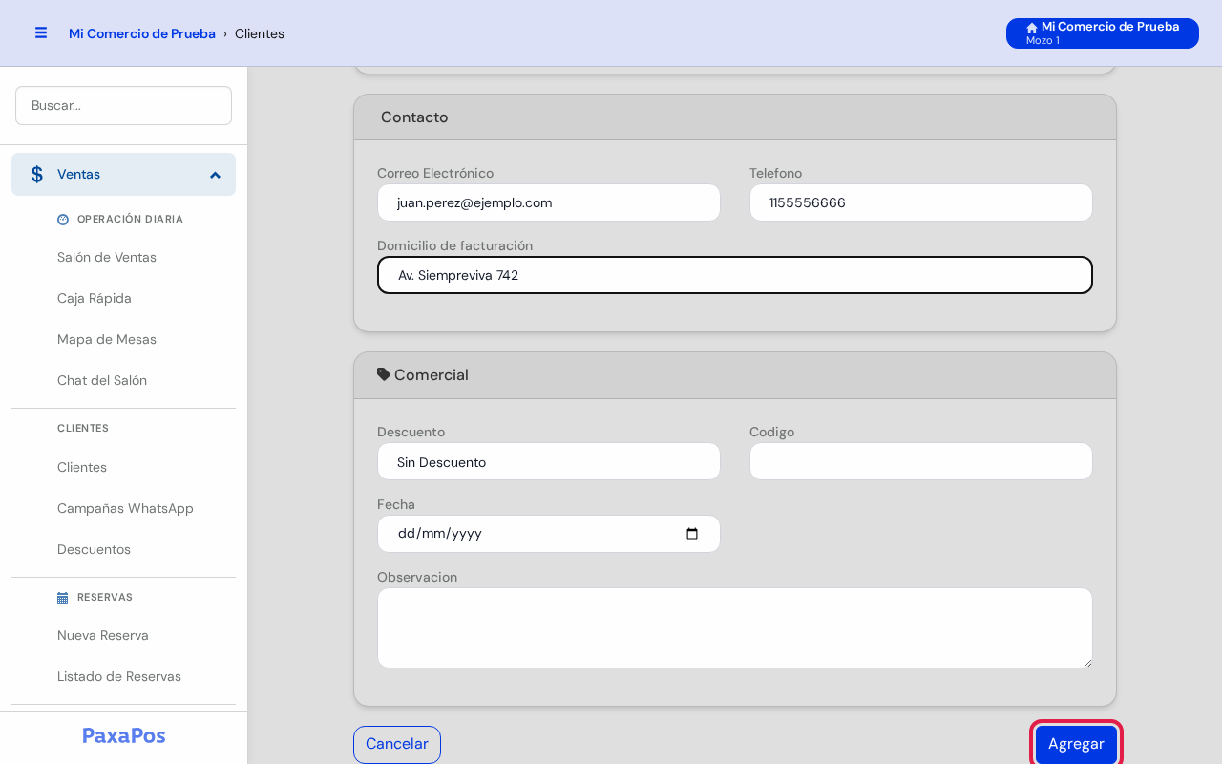Open Caja Rápida menu item
Screen dimensions: 1222x764
(95, 299)
